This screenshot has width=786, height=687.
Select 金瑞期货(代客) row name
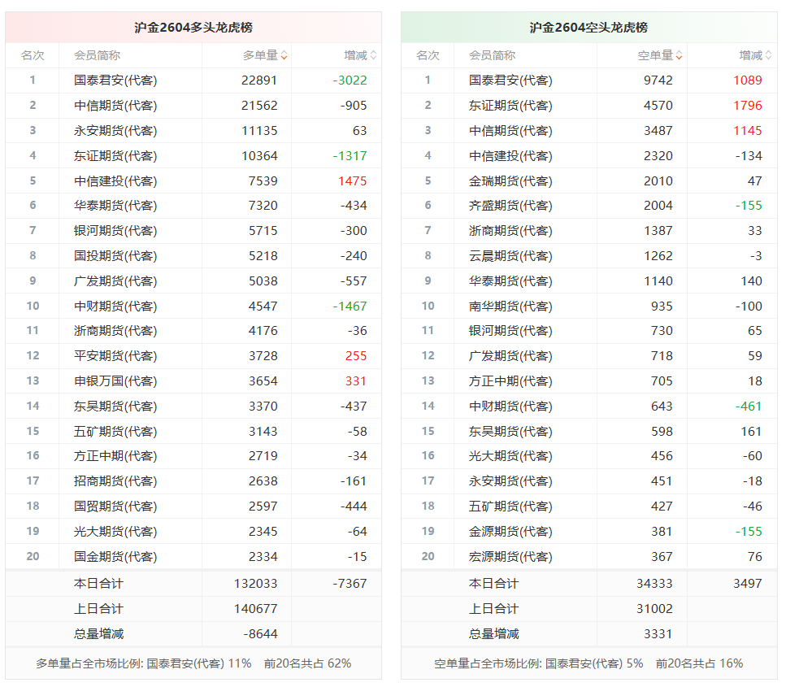pyautogui.click(x=510, y=181)
